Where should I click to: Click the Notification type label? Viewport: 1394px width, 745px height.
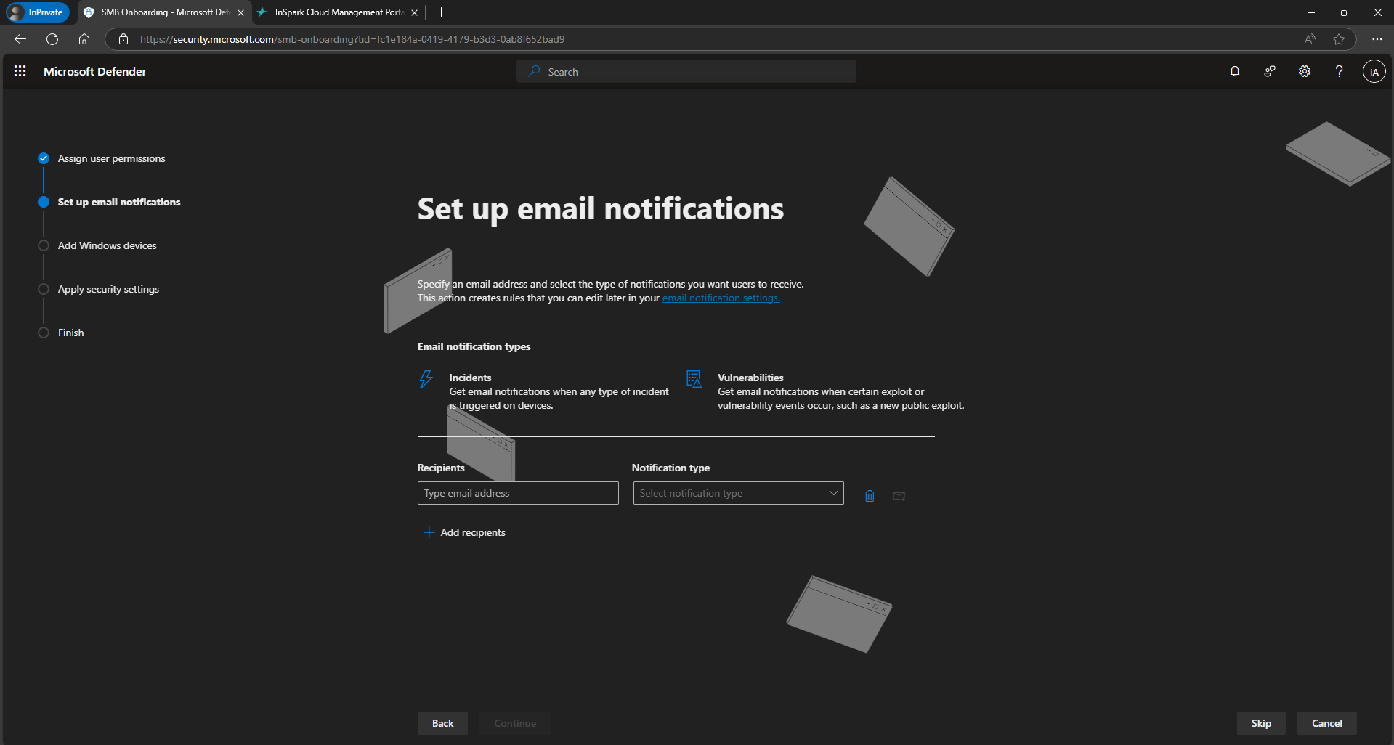point(670,468)
